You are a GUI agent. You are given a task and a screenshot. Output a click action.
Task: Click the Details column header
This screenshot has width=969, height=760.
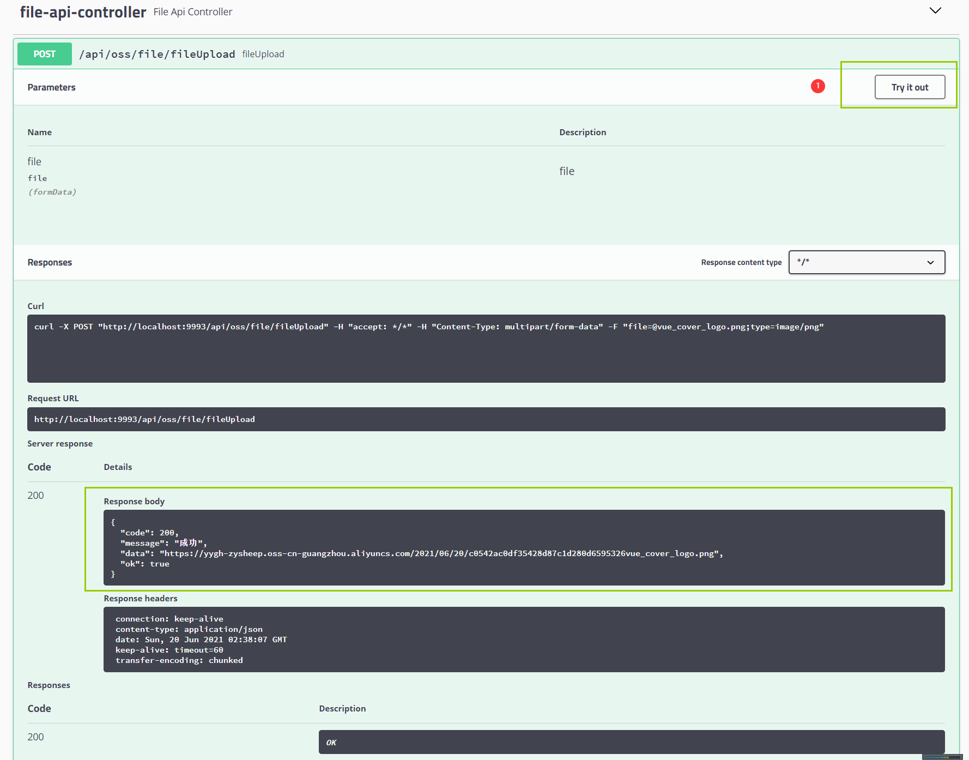click(118, 467)
